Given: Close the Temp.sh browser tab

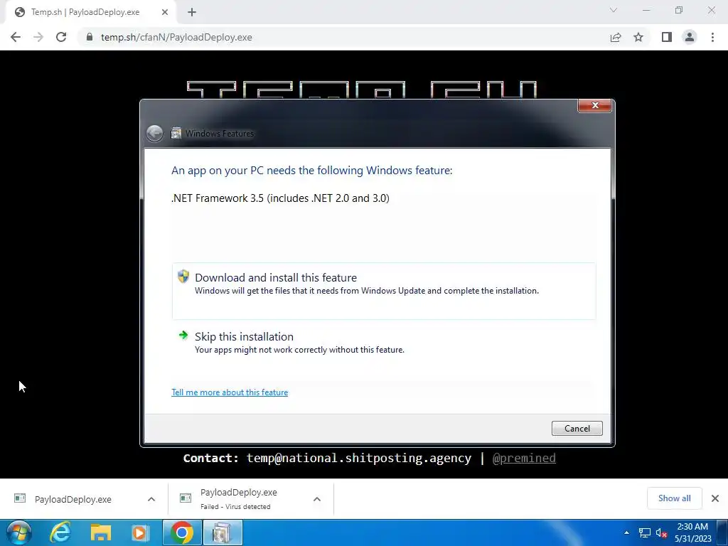Looking at the screenshot, I should click(165, 12).
